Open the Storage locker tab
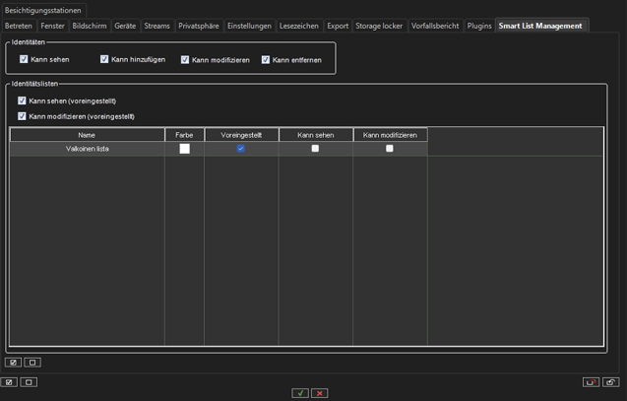The image size is (627, 401). coord(379,26)
